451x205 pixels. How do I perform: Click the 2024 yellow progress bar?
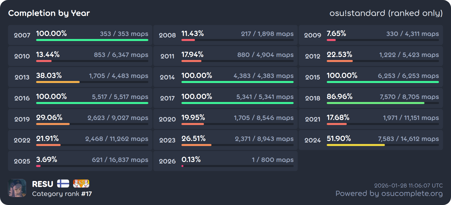click(x=356, y=145)
